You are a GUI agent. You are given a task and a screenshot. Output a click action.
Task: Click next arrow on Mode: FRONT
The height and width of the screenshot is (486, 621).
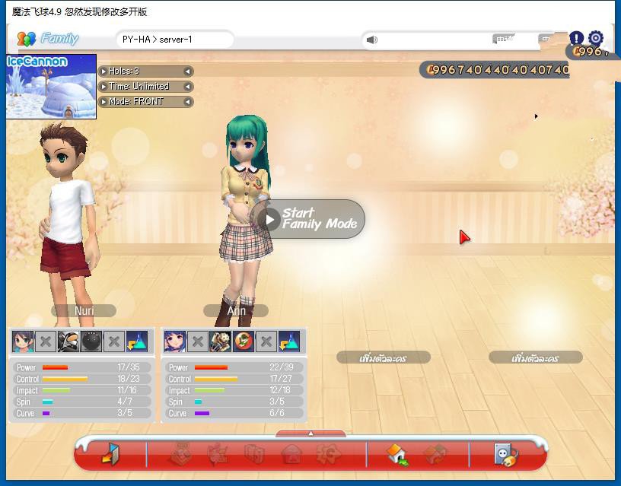click(188, 102)
